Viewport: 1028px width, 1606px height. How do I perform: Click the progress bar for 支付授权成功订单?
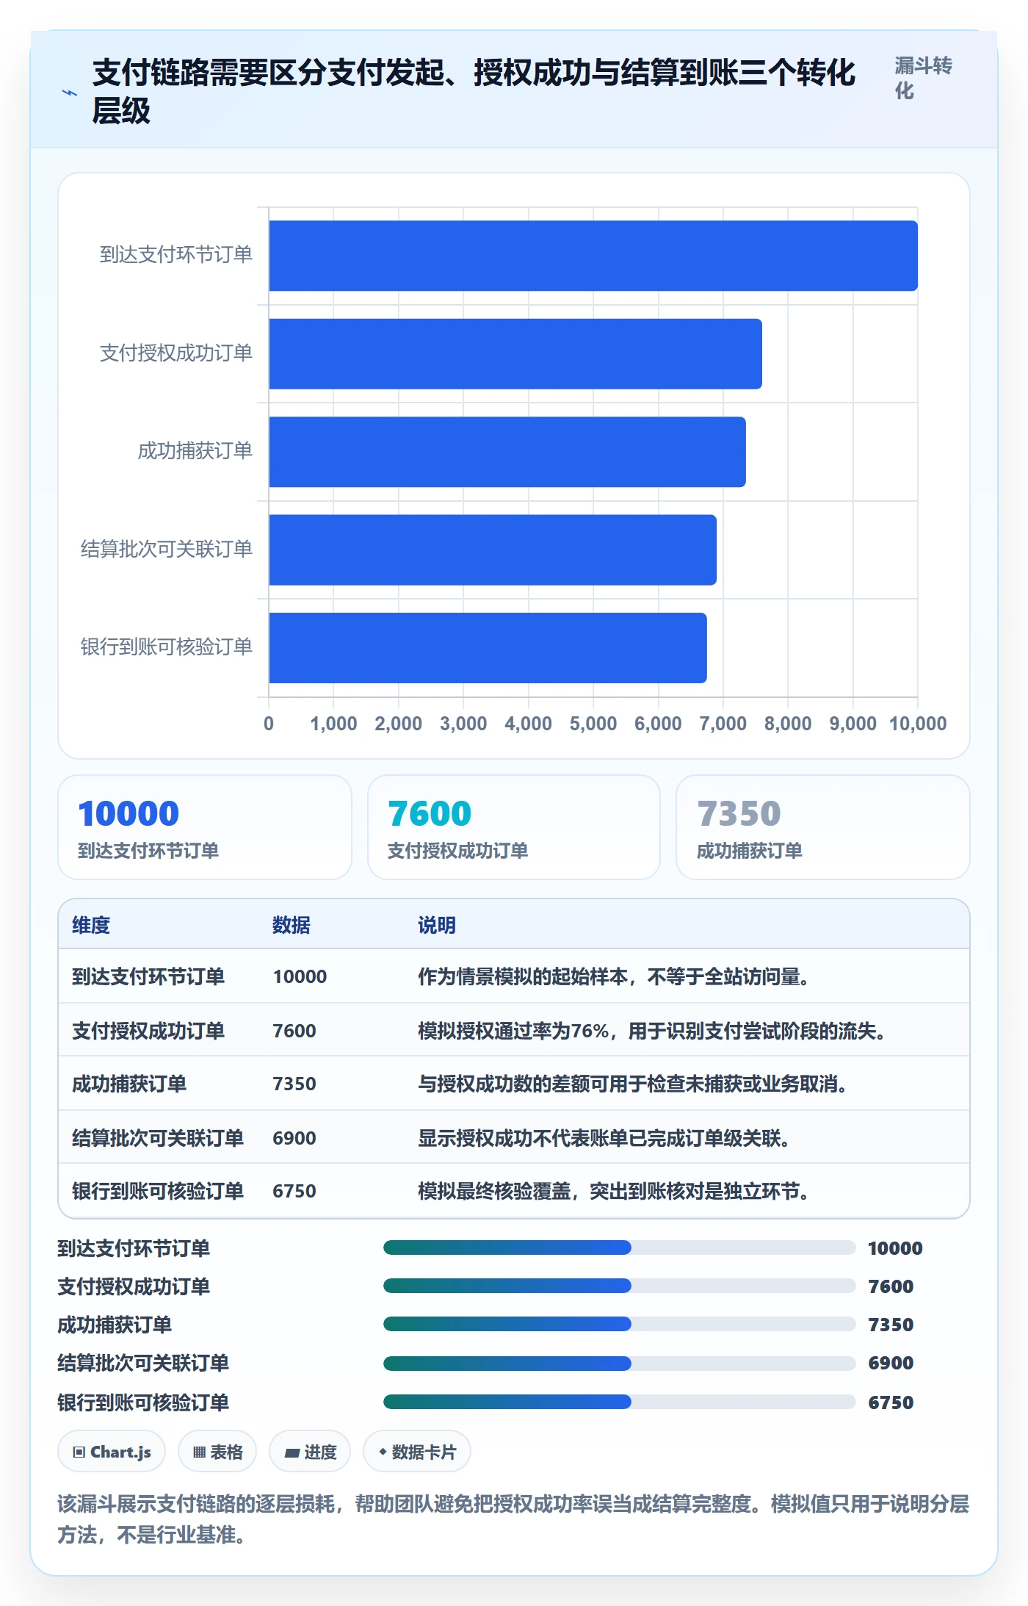coord(620,1286)
